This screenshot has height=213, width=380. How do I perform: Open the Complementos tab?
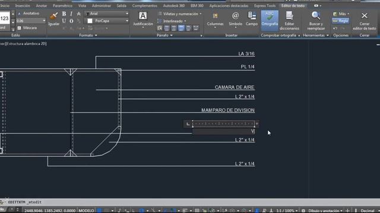click(145, 5)
